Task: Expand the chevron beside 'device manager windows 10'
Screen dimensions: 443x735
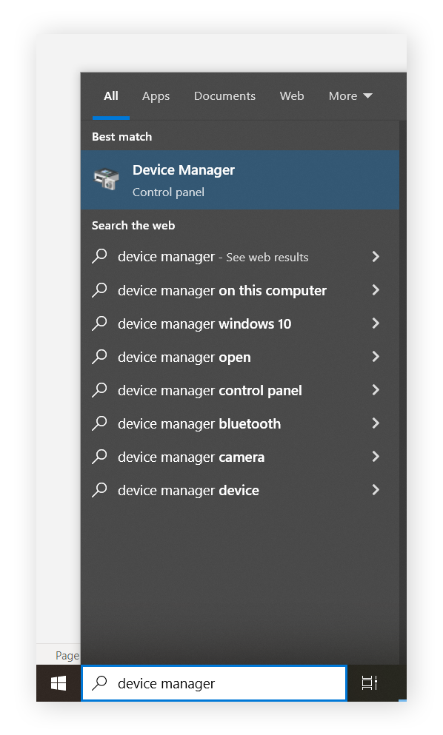Action: tap(376, 323)
